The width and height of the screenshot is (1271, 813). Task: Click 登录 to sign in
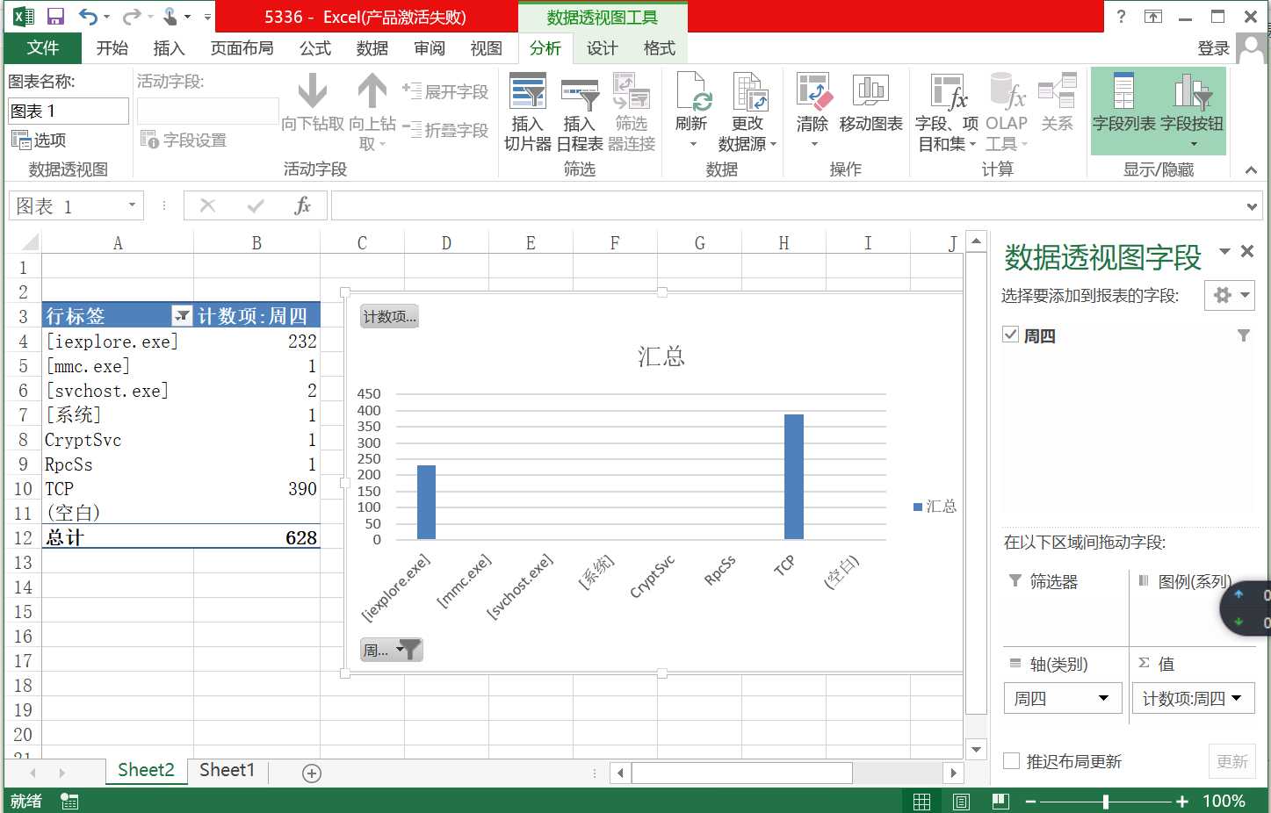(1214, 48)
